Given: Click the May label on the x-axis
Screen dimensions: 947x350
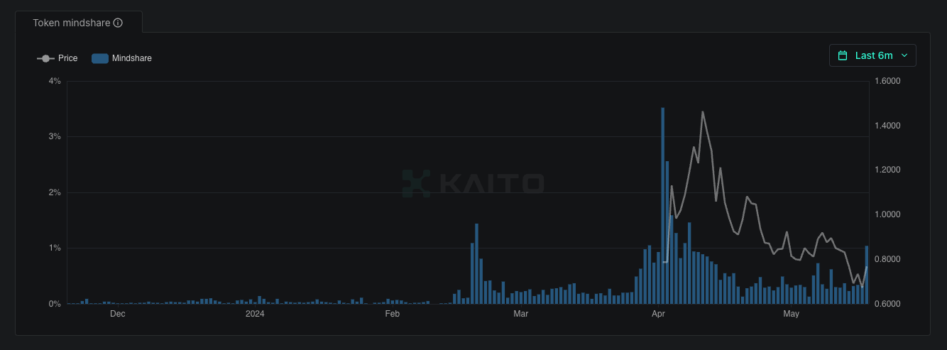Looking at the screenshot, I should tap(790, 313).
